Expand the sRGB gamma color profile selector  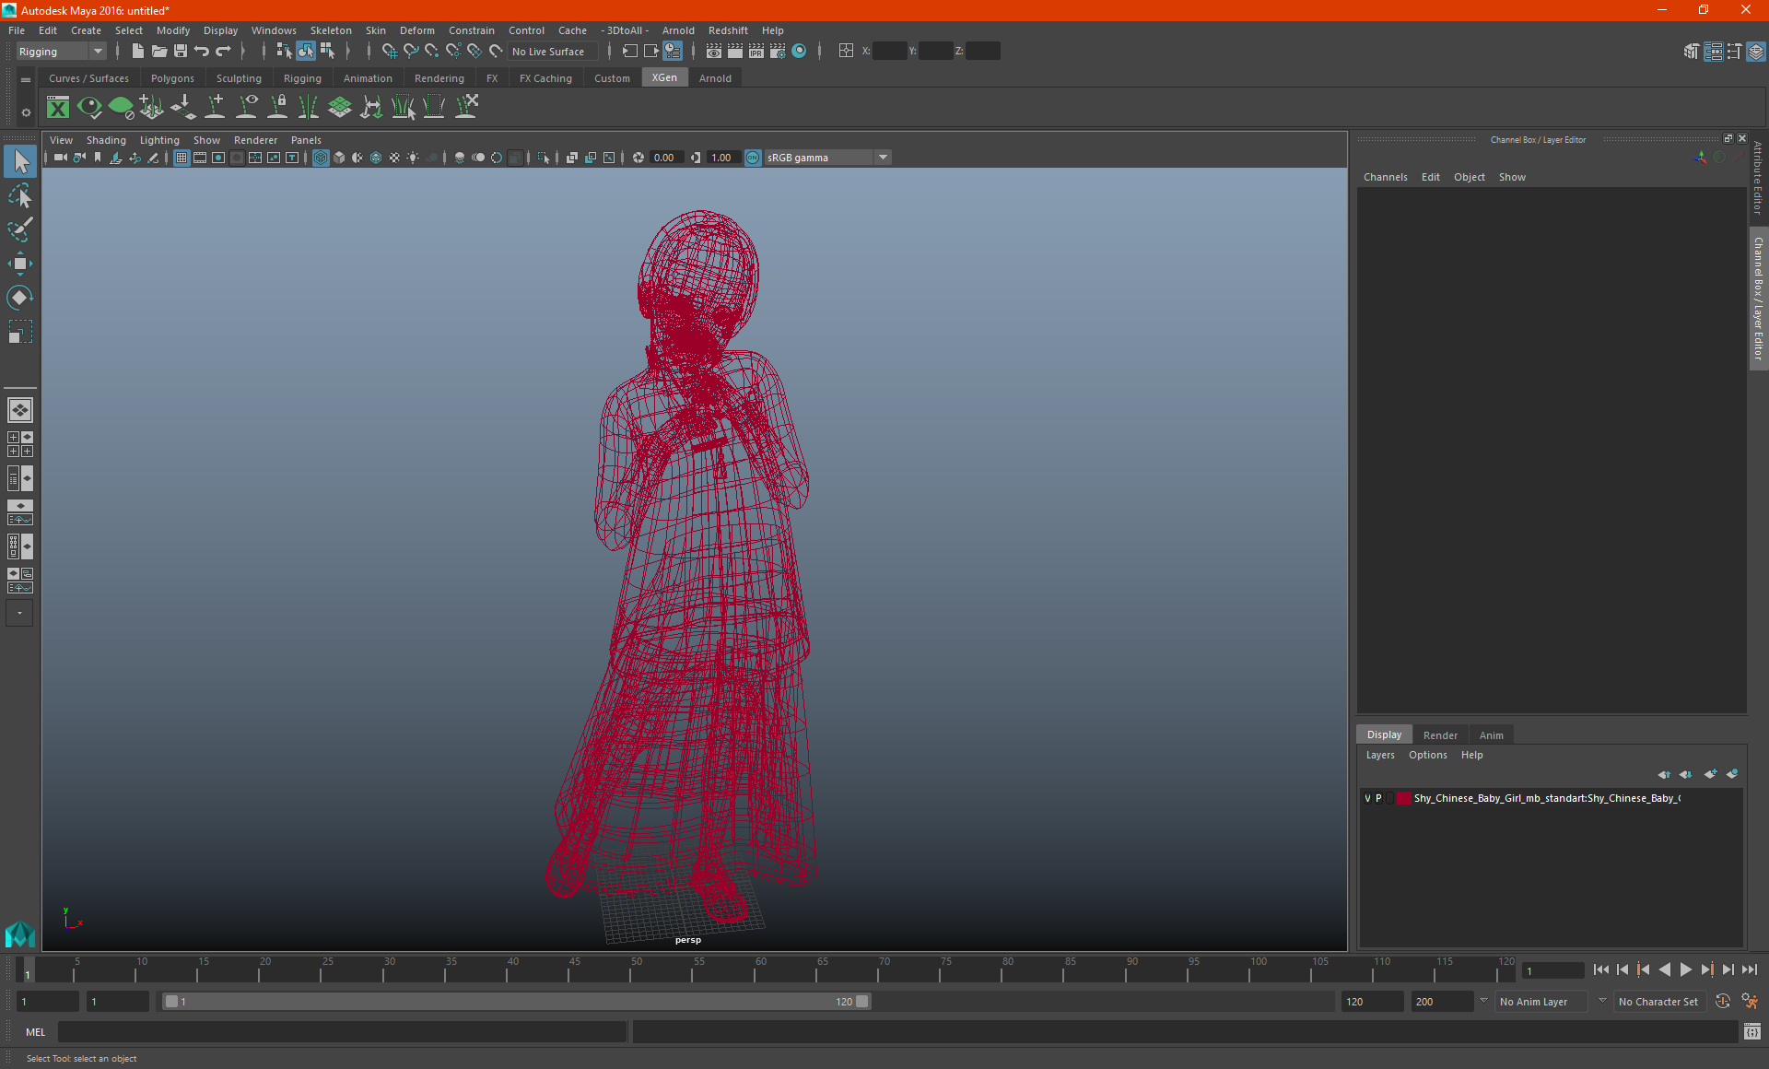(884, 157)
